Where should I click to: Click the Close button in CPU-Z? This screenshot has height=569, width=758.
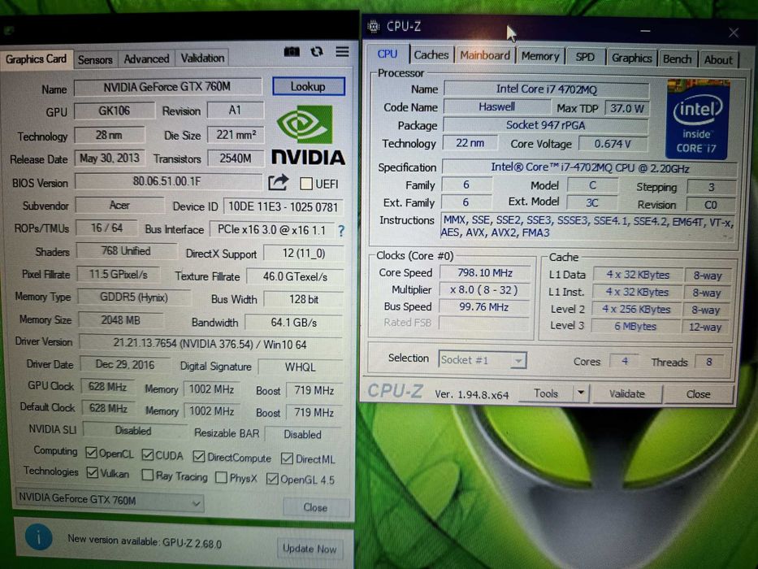click(698, 394)
